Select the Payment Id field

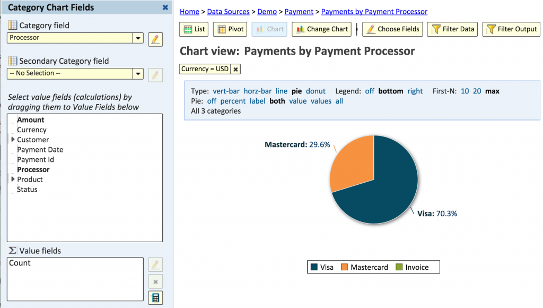36,159
